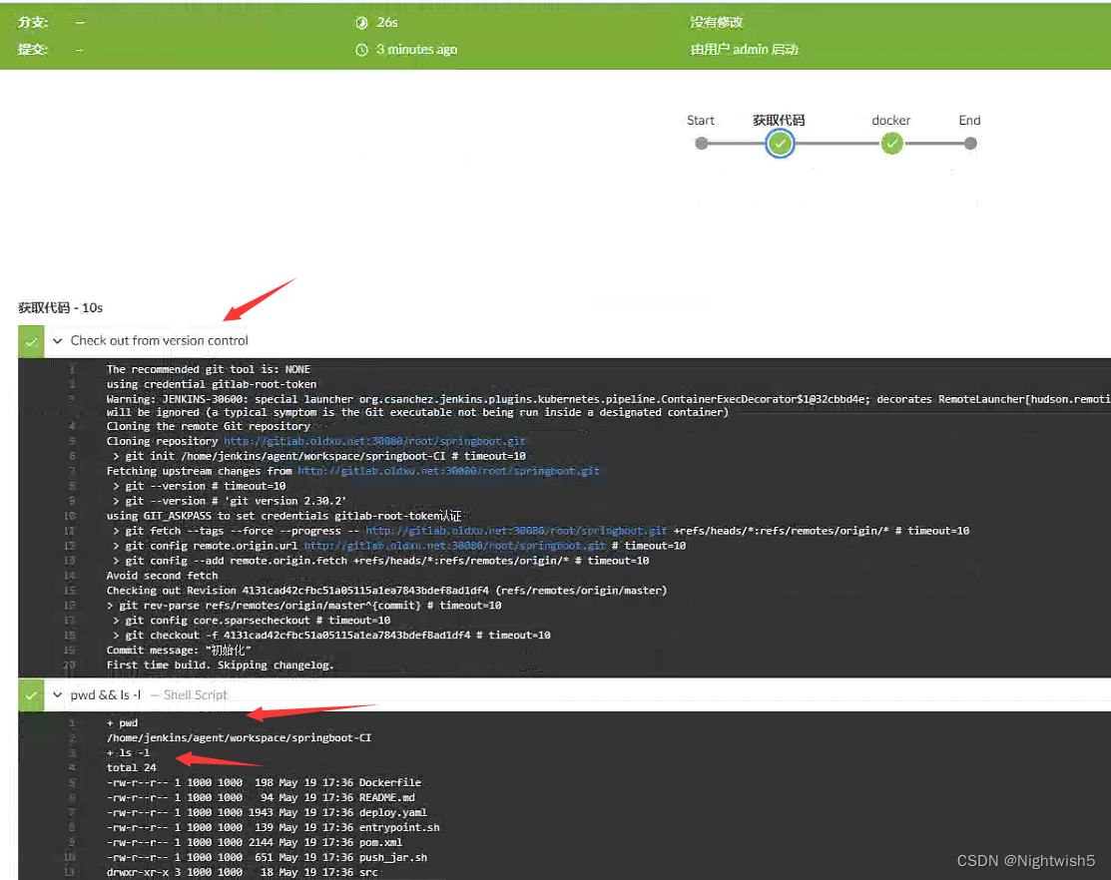Collapse the pwd && ls -l step
This screenshot has width=1111, height=880.
(x=57, y=695)
